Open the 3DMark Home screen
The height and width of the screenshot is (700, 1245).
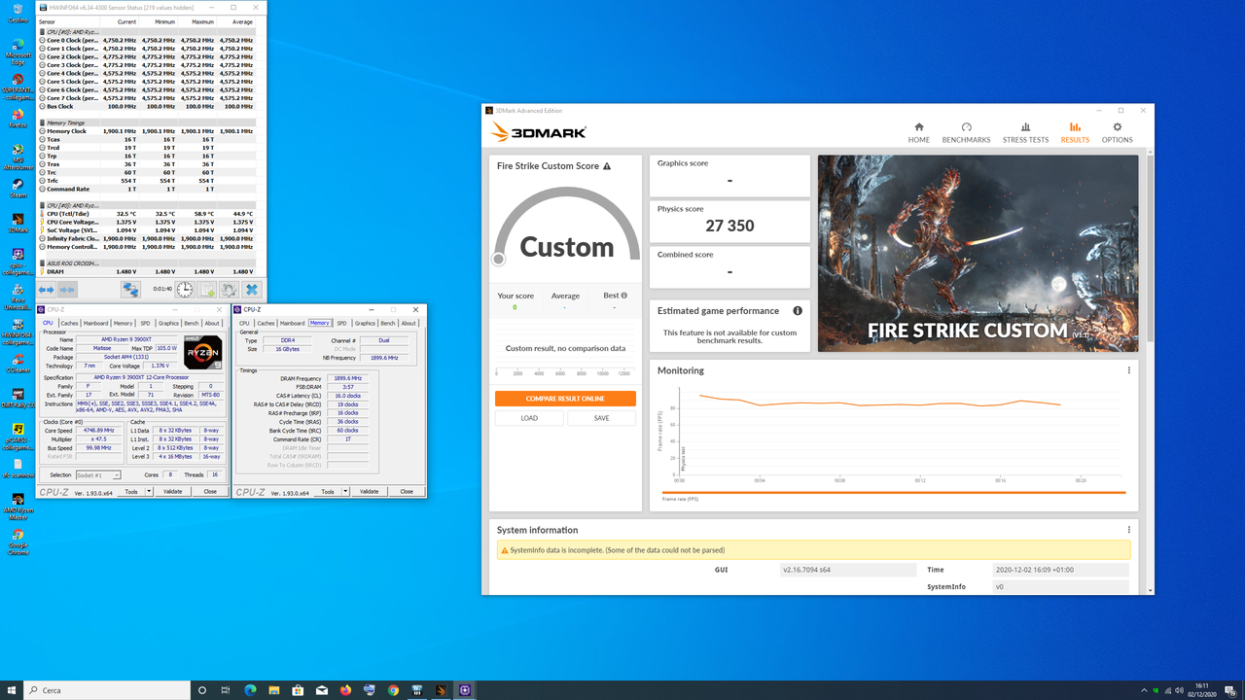point(918,132)
